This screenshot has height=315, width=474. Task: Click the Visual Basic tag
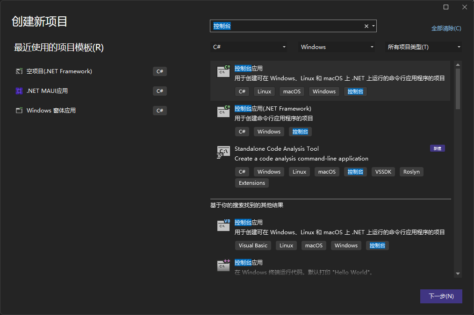(253, 245)
